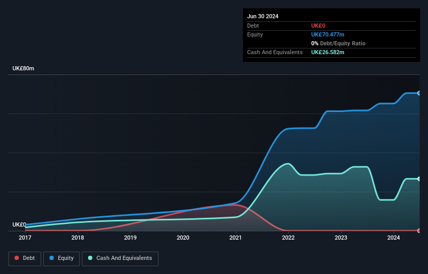Click the red Debt endpoint marker
The width and height of the screenshot is (428, 274).
(x=419, y=231)
